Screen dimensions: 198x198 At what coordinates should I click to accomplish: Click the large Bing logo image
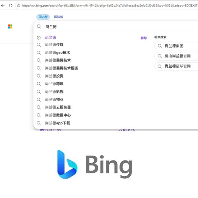95,164
